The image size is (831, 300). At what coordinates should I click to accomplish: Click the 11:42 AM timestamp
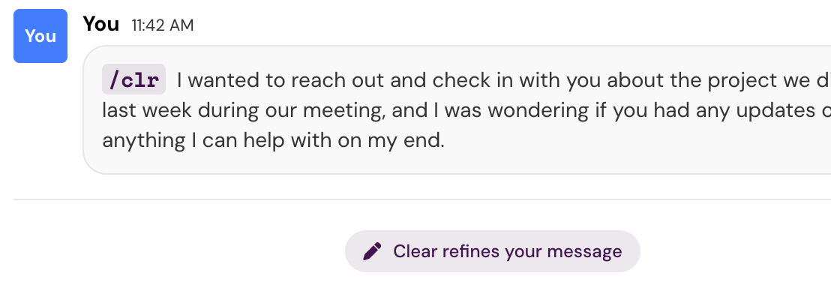coord(162,25)
